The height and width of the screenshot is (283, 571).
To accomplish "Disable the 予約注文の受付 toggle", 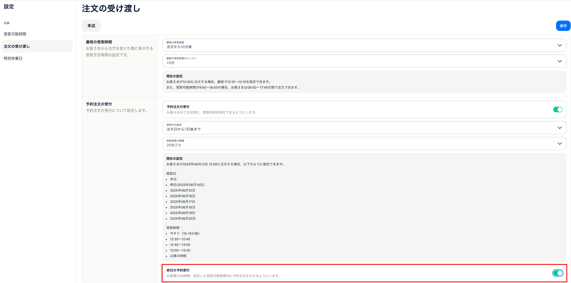I will [x=558, y=110].
